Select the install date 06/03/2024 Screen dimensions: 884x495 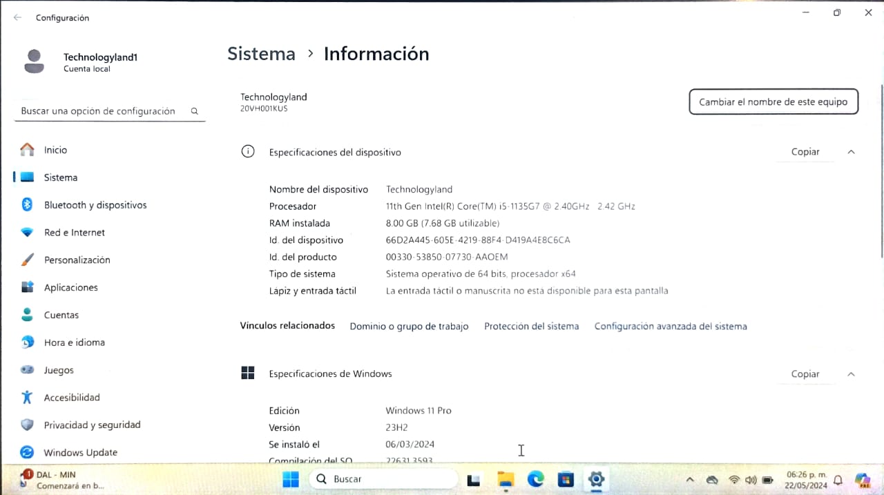tap(410, 445)
